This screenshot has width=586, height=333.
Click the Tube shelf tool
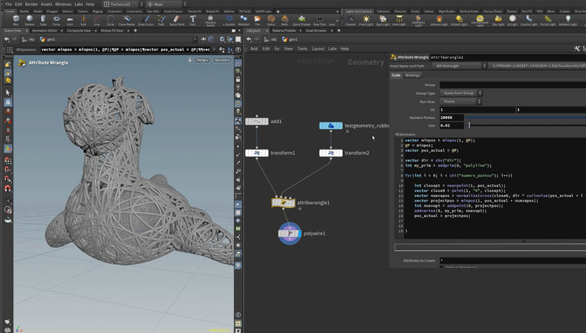43,20
